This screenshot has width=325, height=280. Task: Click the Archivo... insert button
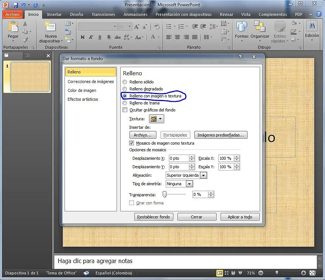click(143, 135)
